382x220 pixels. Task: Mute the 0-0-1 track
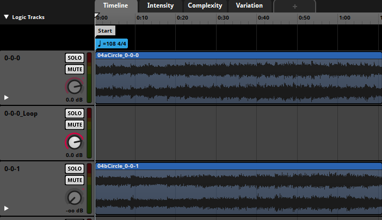click(x=75, y=180)
